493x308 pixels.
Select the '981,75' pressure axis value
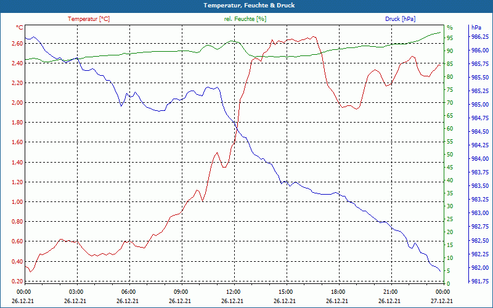(481, 281)
